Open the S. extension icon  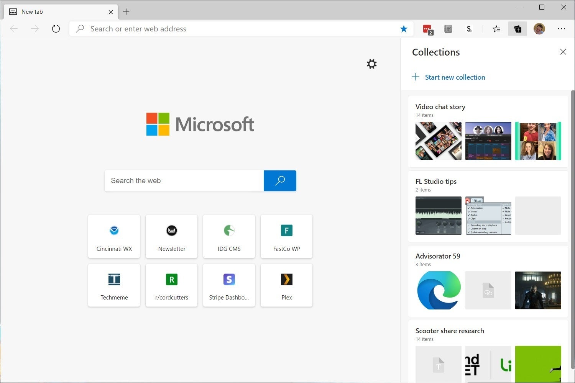coord(469,29)
